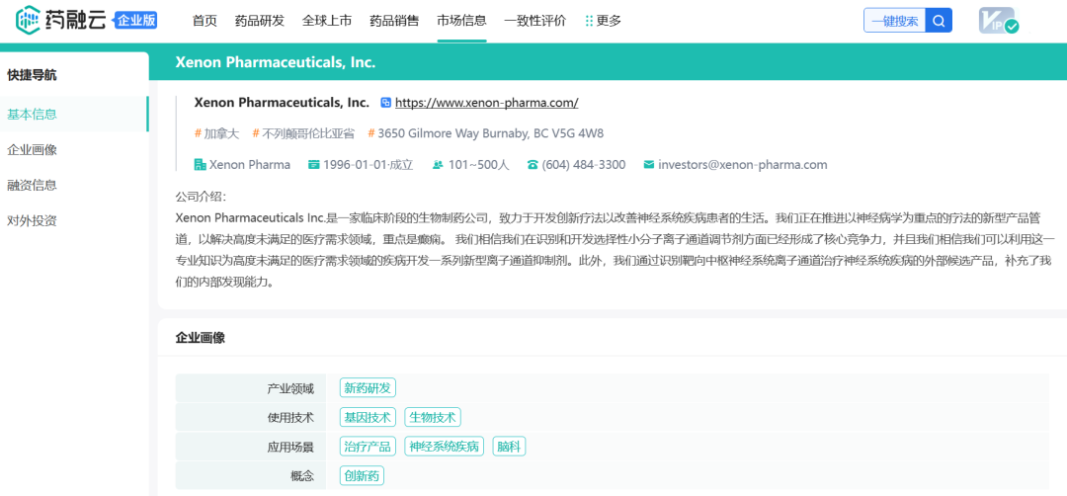Open the https://www.xenon-pharma.com/ link

point(486,103)
